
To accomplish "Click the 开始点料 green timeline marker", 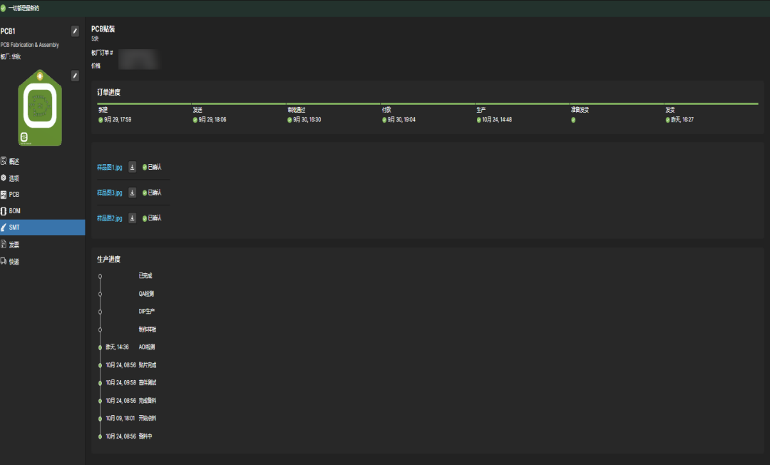I will (101, 419).
